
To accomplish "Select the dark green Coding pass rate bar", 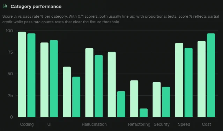I will click(x=31, y=75).
